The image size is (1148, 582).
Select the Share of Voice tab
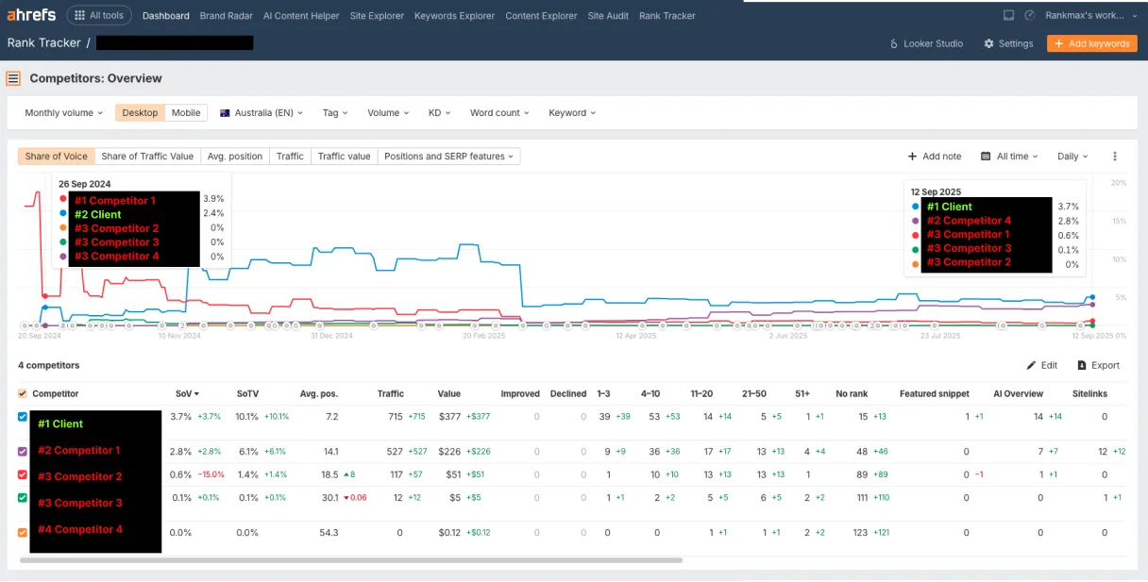(56, 156)
